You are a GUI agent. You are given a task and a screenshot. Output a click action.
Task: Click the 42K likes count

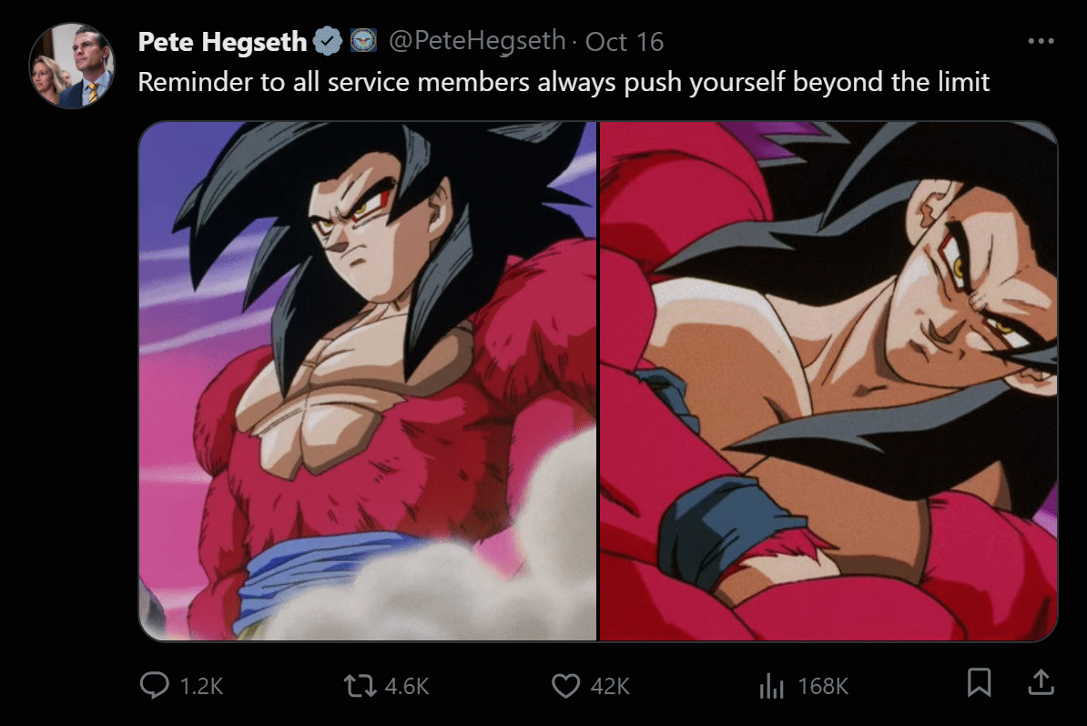pos(610,686)
